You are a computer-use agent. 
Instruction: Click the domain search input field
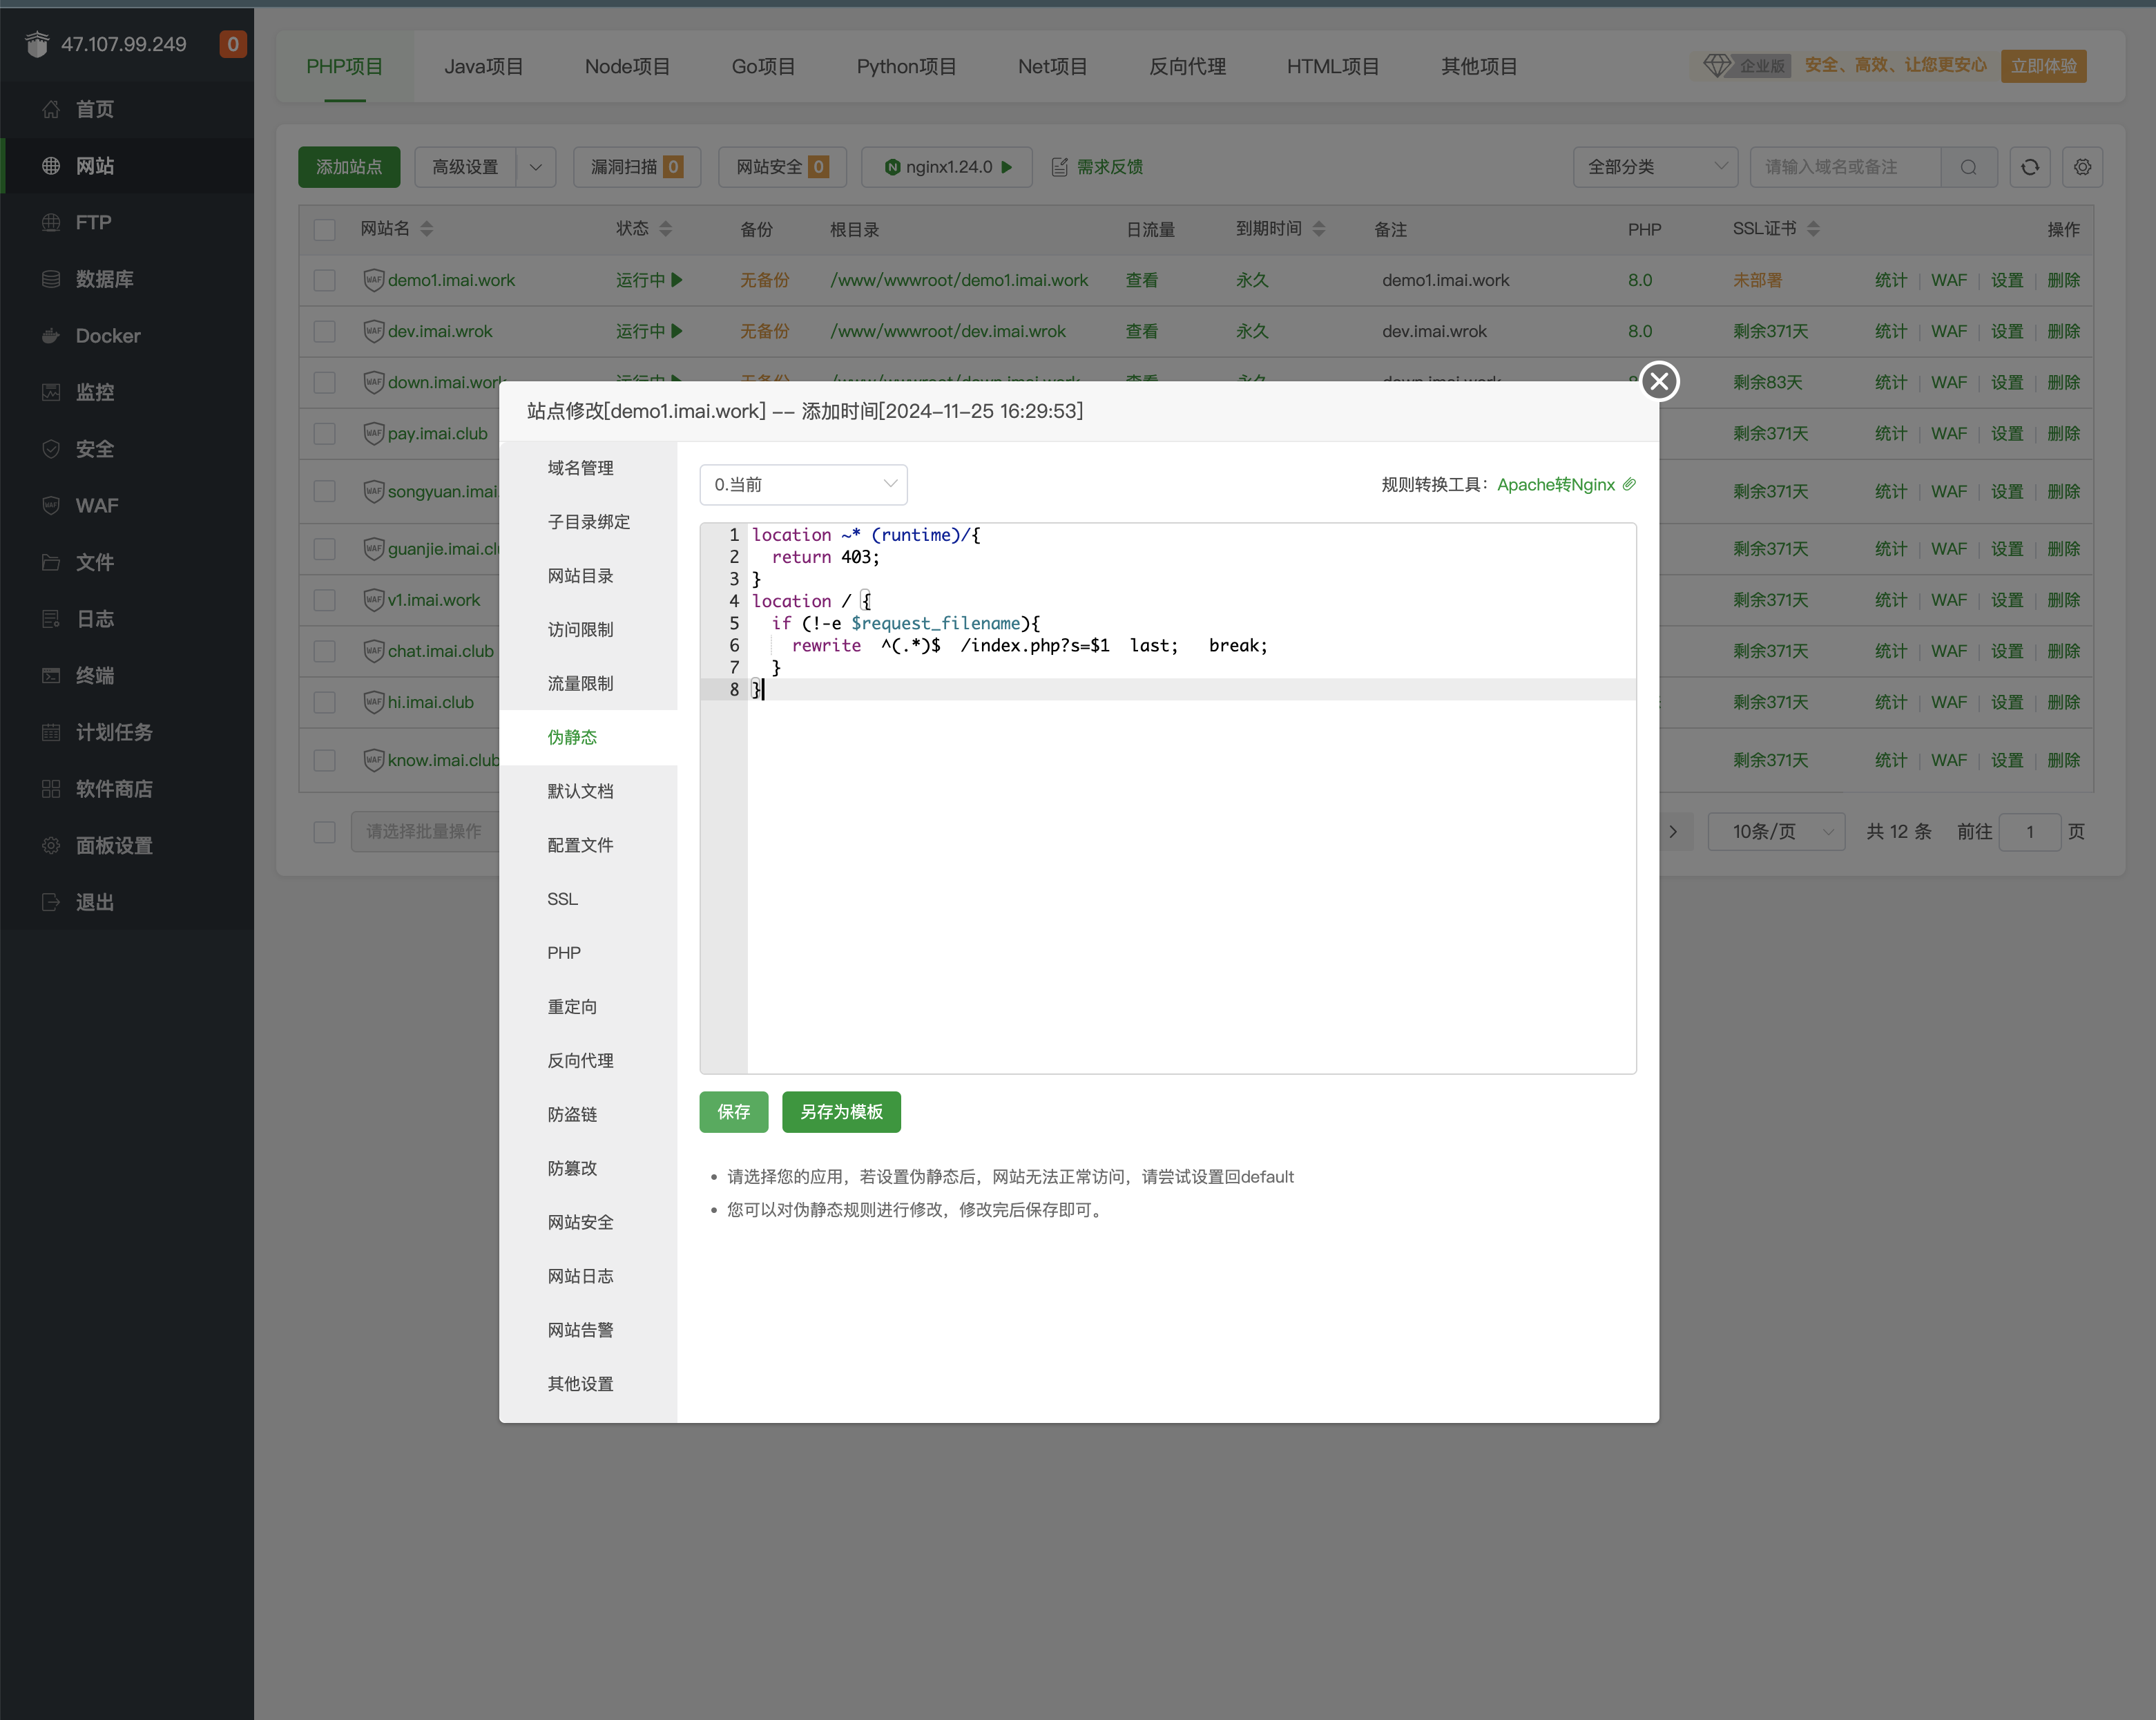(1844, 167)
